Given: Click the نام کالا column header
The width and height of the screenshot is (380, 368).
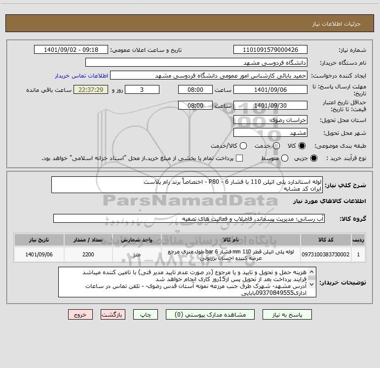Looking at the screenshot, I should click(231, 240).
